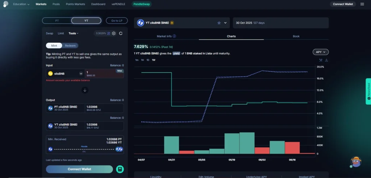The height and width of the screenshot is (178, 371).
Task: Click the Pendle logo icon
Action: (x=5, y=4)
